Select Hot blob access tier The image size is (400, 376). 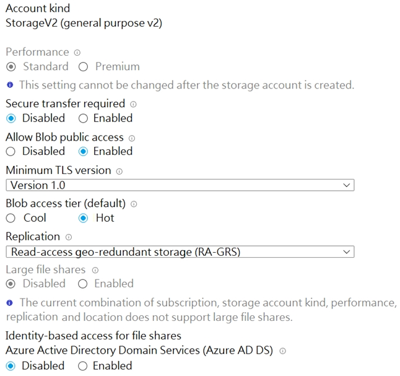tap(84, 218)
